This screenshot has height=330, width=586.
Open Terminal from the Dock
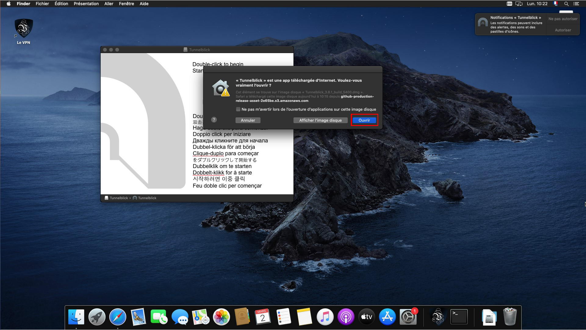459,317
